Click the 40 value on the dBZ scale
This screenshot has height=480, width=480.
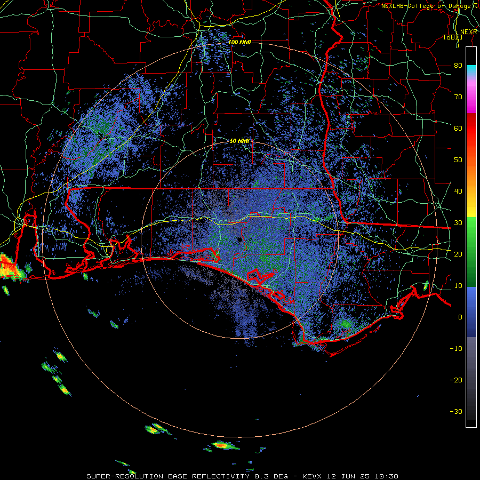(x=458, y=191)
